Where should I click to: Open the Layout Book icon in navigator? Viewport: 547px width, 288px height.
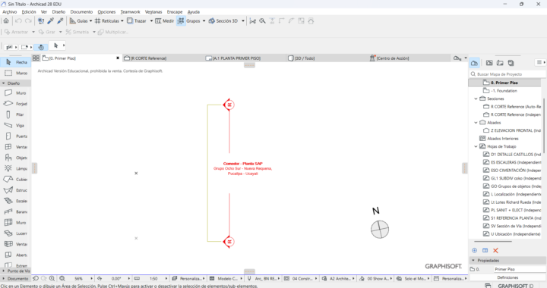click(x=500, y=63)
